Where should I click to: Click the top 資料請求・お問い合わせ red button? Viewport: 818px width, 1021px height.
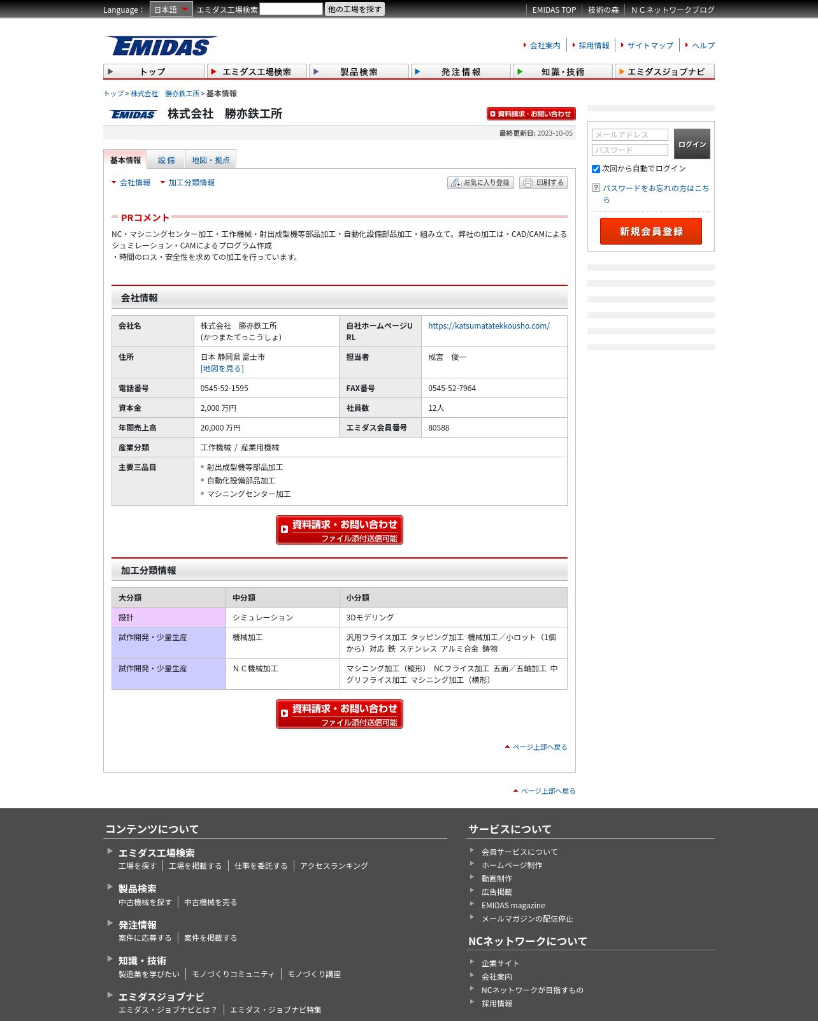[x=531, y=113]
